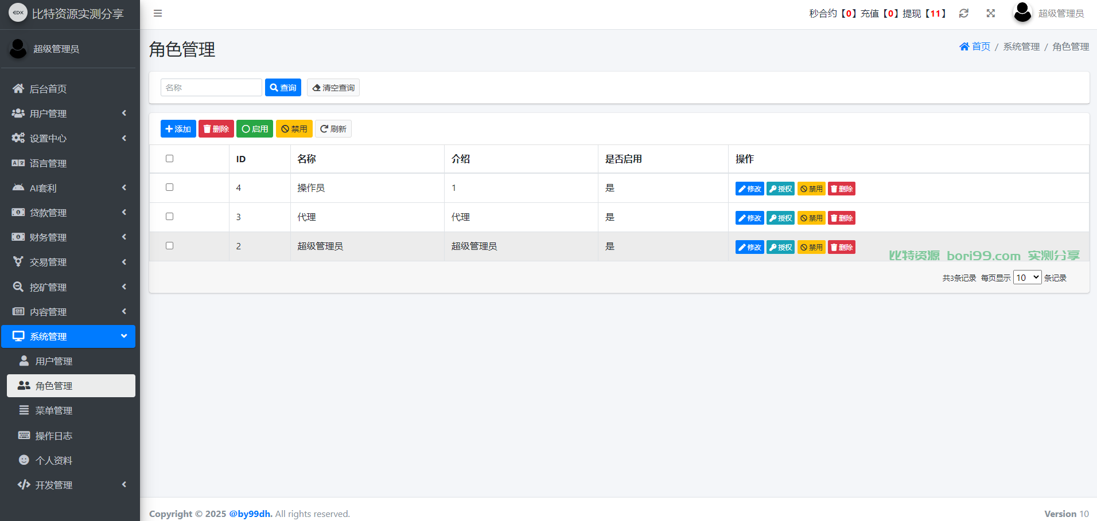Click the 名称 search input field

point(211,88)
